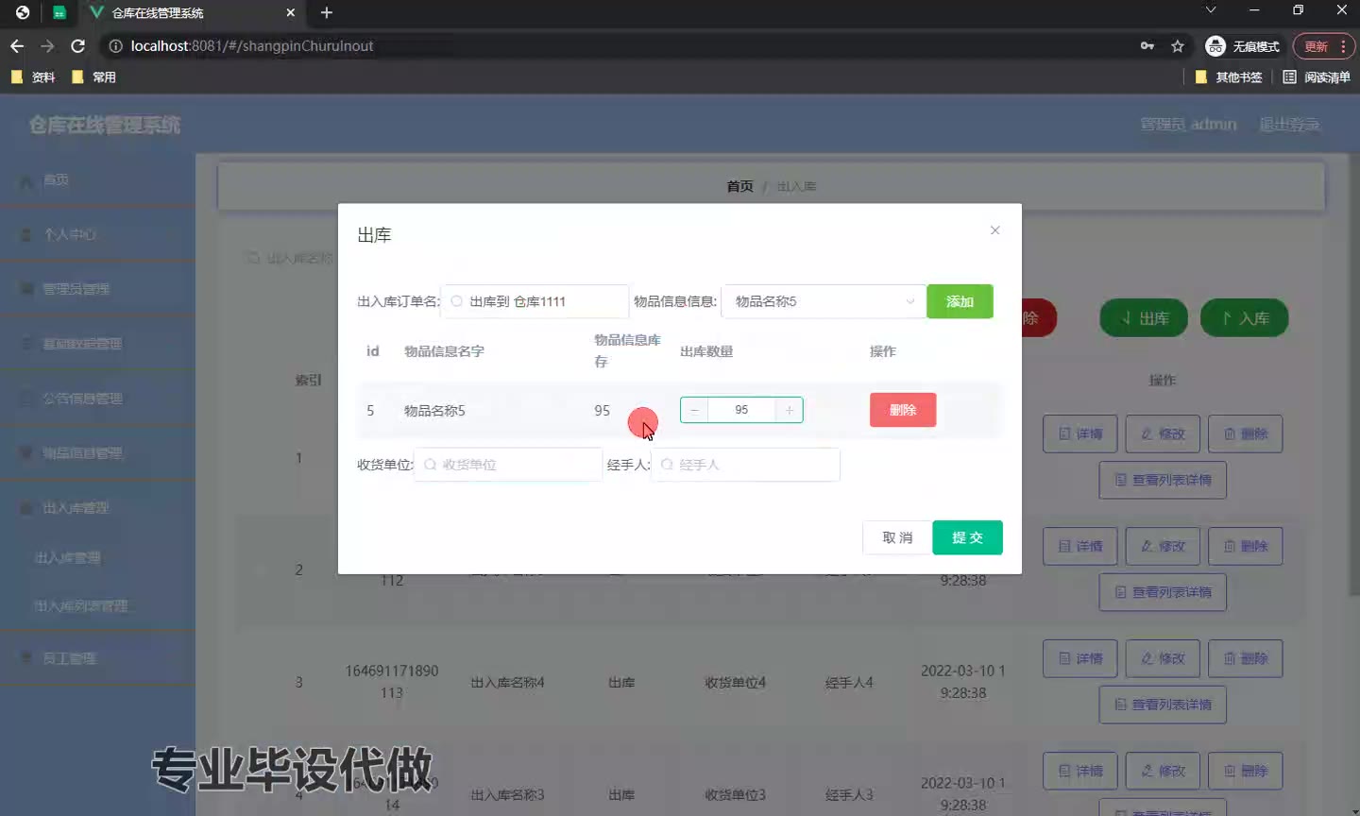Click the green 入库 button behind dialog
Viewport: 1360px width, 816px height.
click(x=1245, y=318)
